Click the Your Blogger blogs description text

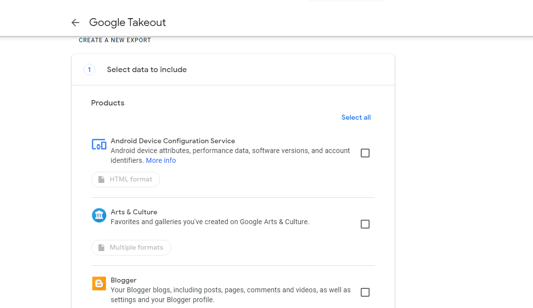pos(231,295)
